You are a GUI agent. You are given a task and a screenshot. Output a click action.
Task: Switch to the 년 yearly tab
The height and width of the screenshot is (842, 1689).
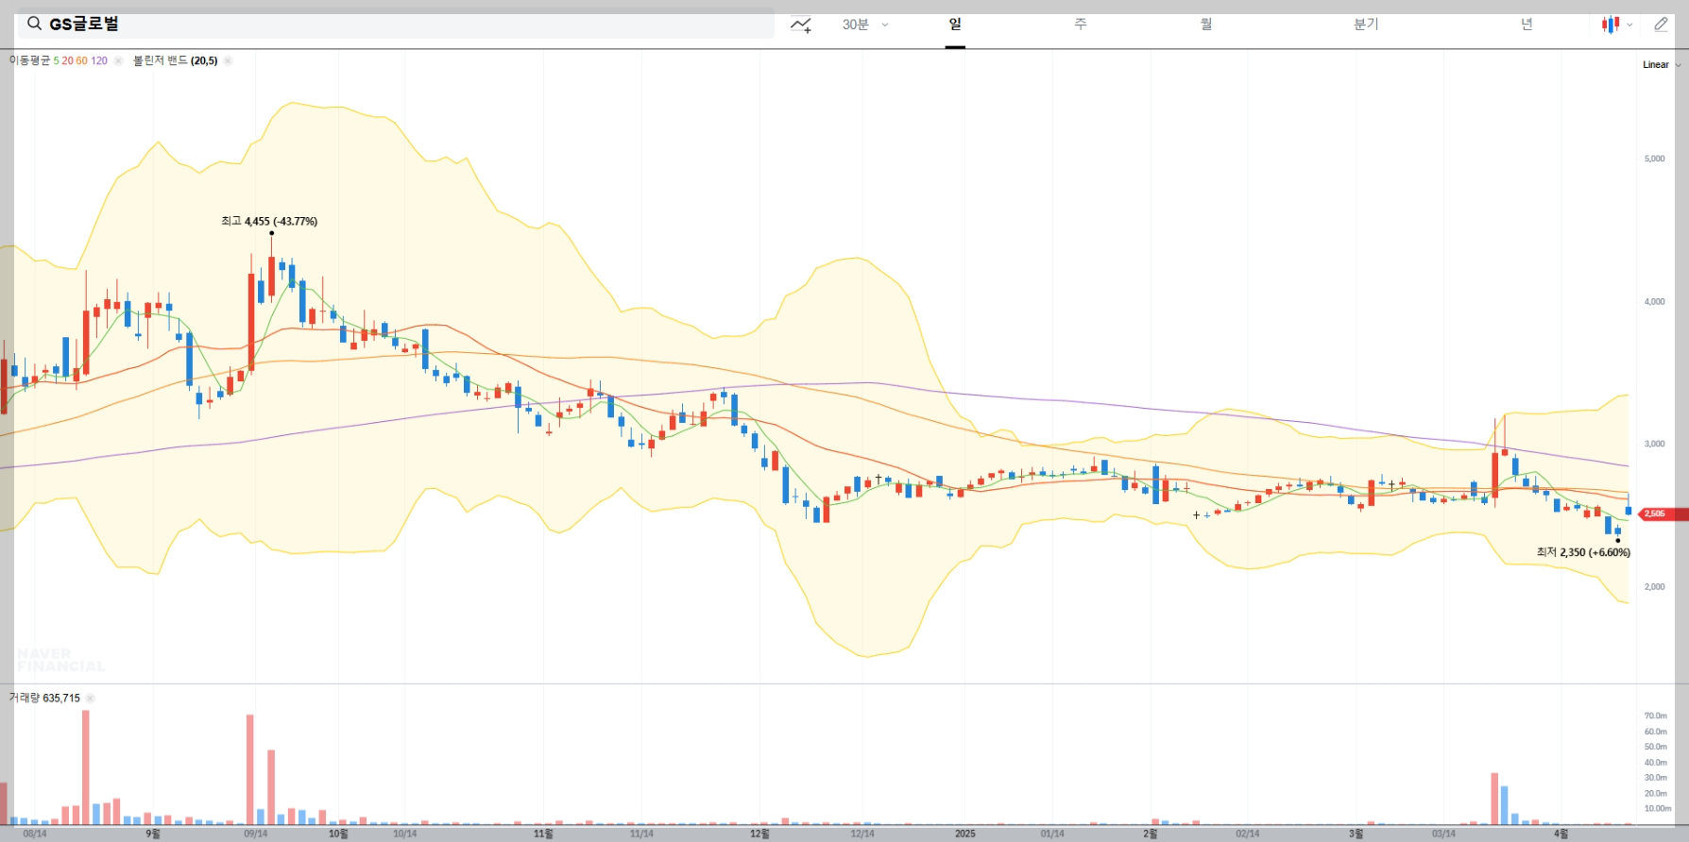(1527, 25)
